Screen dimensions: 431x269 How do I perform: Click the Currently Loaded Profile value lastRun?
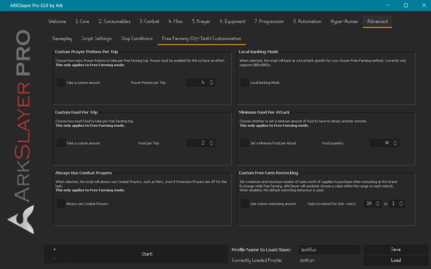(x=307, y=260)
